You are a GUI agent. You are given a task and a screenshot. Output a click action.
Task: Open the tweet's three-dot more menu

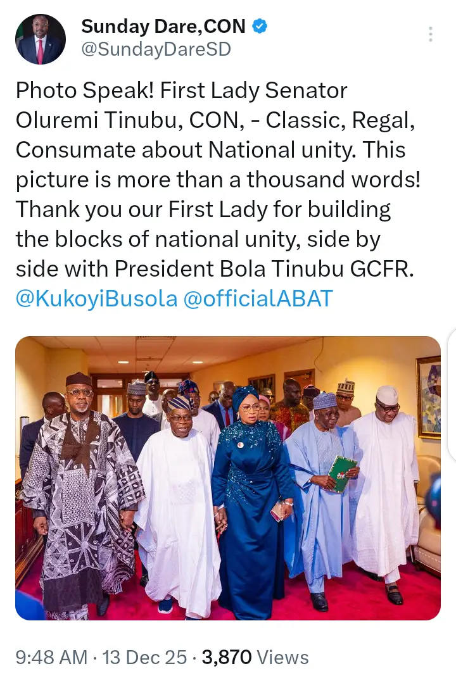point(431,34)
